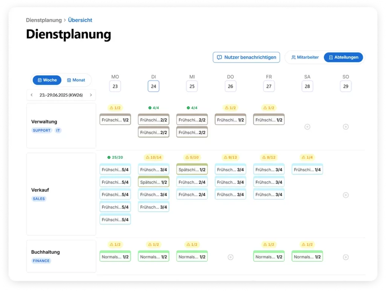This screenshot has width=386, height=291.
Task: Select Saturday 28 day header
Action: (x=307, y=86)
